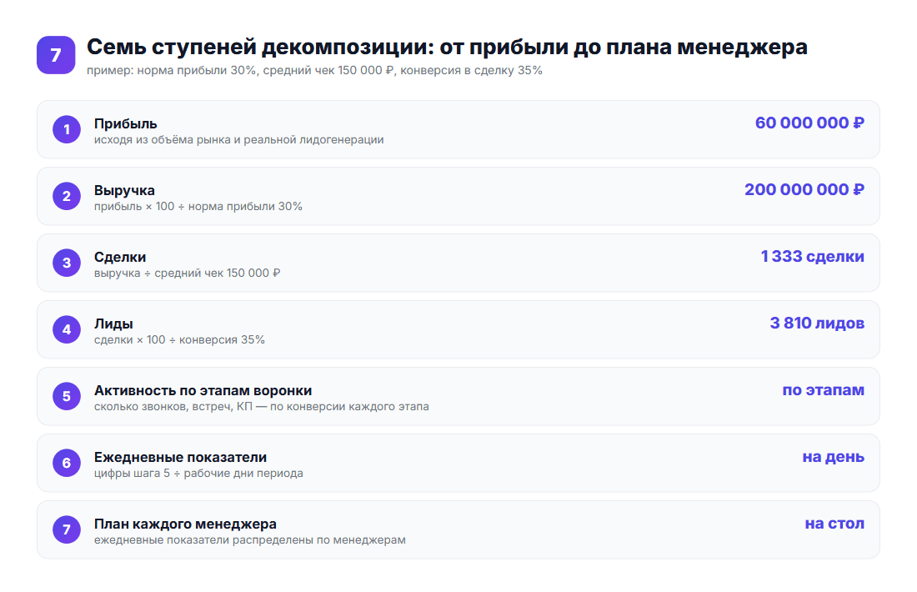Click 'ежедневные показатели распределены по менеджерам'
The width and height of the screenshot is (917, 592).
(x=250, y=540)
